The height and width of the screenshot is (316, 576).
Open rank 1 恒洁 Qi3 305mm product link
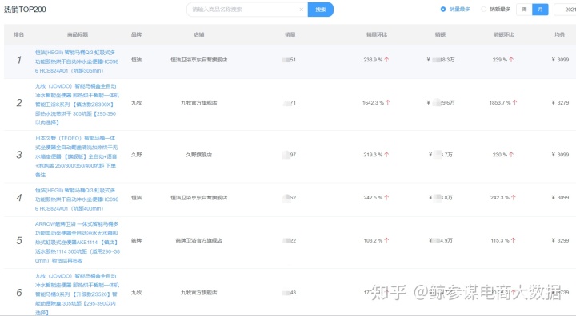tap(77, 61)
